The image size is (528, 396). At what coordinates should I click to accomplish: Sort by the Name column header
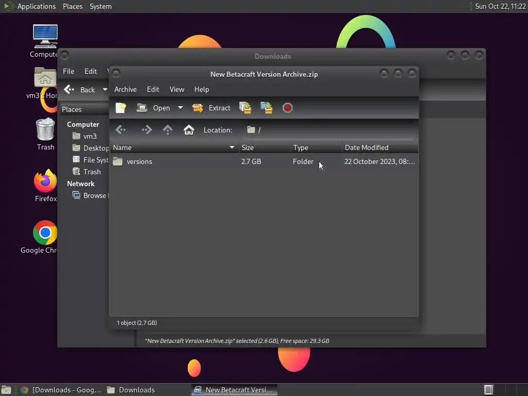pos(174,147)
